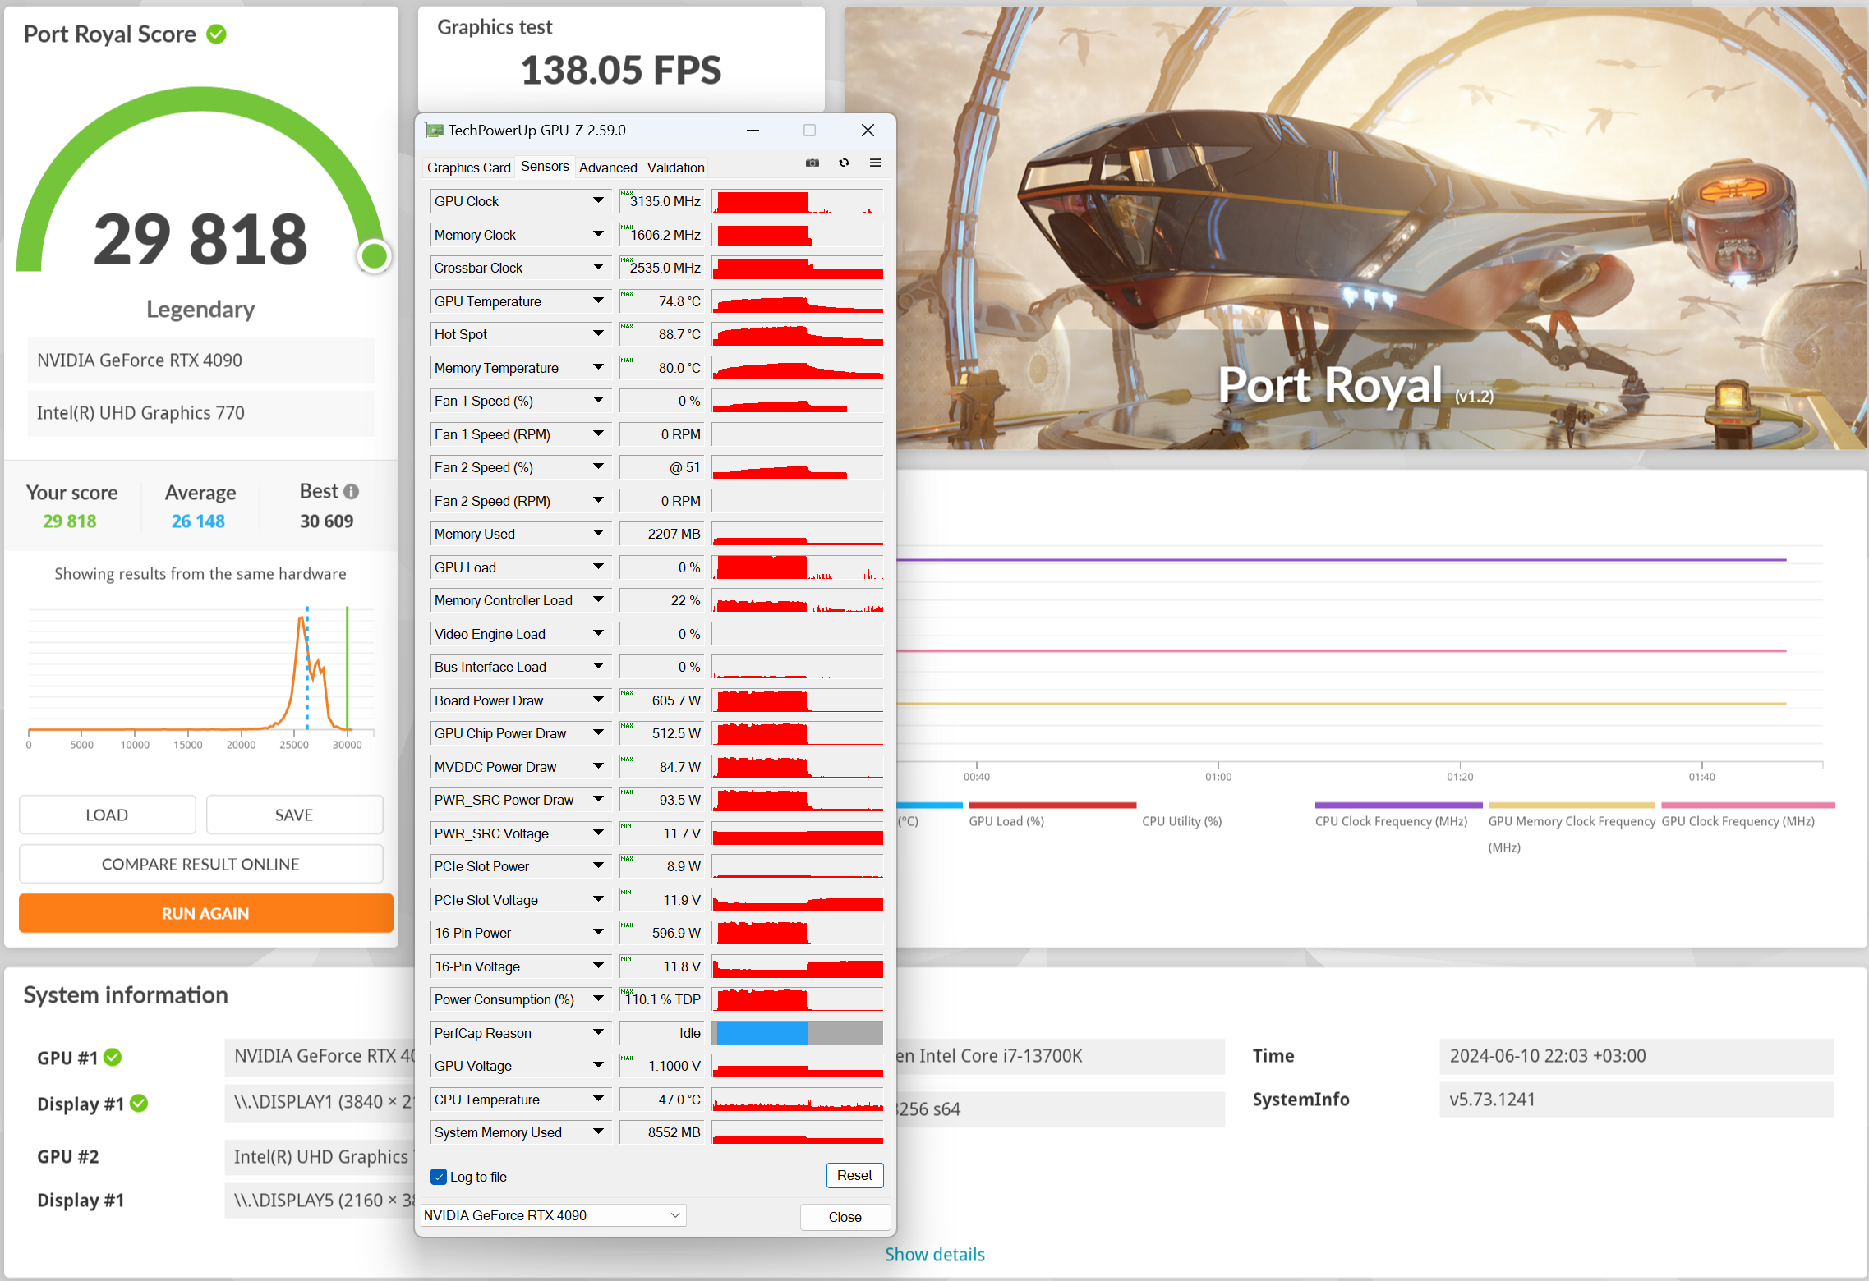The height and width of the screenshot is (1281, 1869).
Task: Toggle the GPU Load (%) chart legend
Action: coord(1006,821)
